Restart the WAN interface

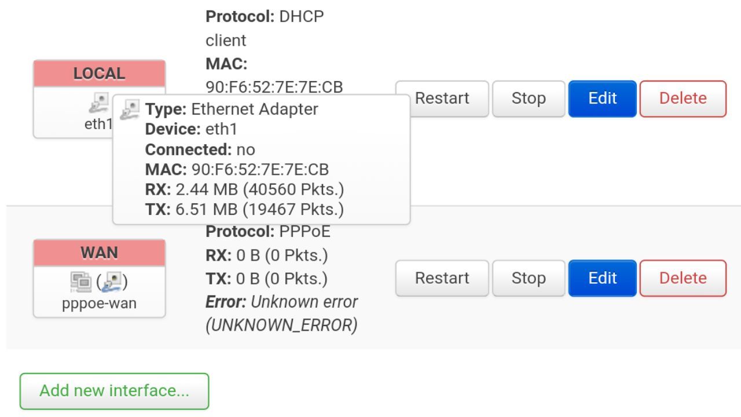click(x=442, y=278)
